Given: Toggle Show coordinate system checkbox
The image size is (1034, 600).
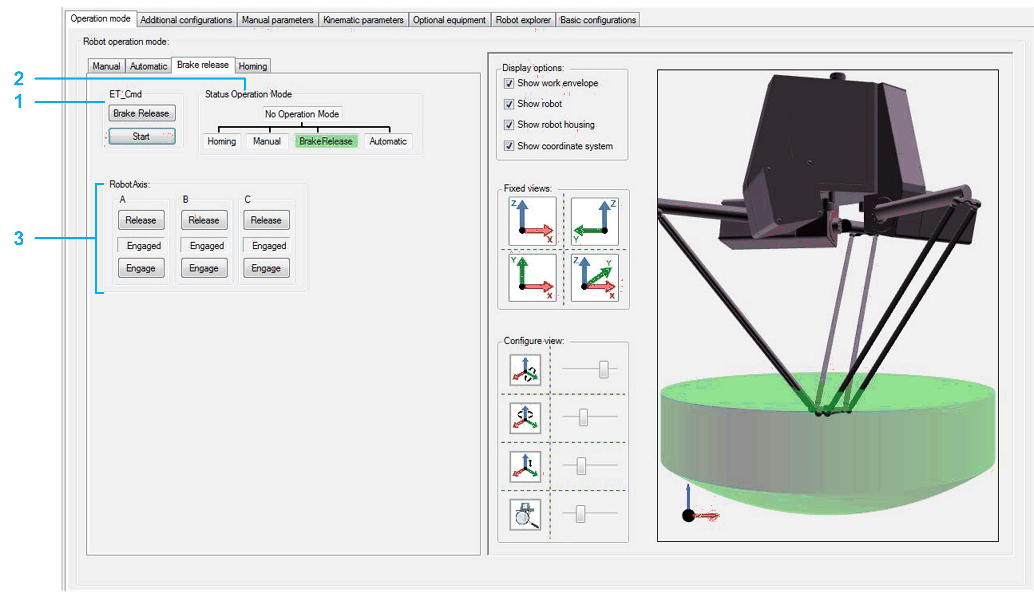Looking at the screenshot, I should tap(509, 146).
